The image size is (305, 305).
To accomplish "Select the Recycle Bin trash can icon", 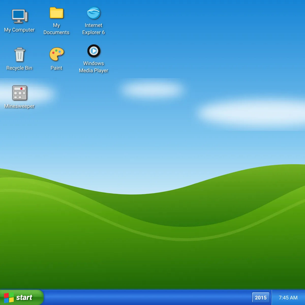I will point(20,54).
